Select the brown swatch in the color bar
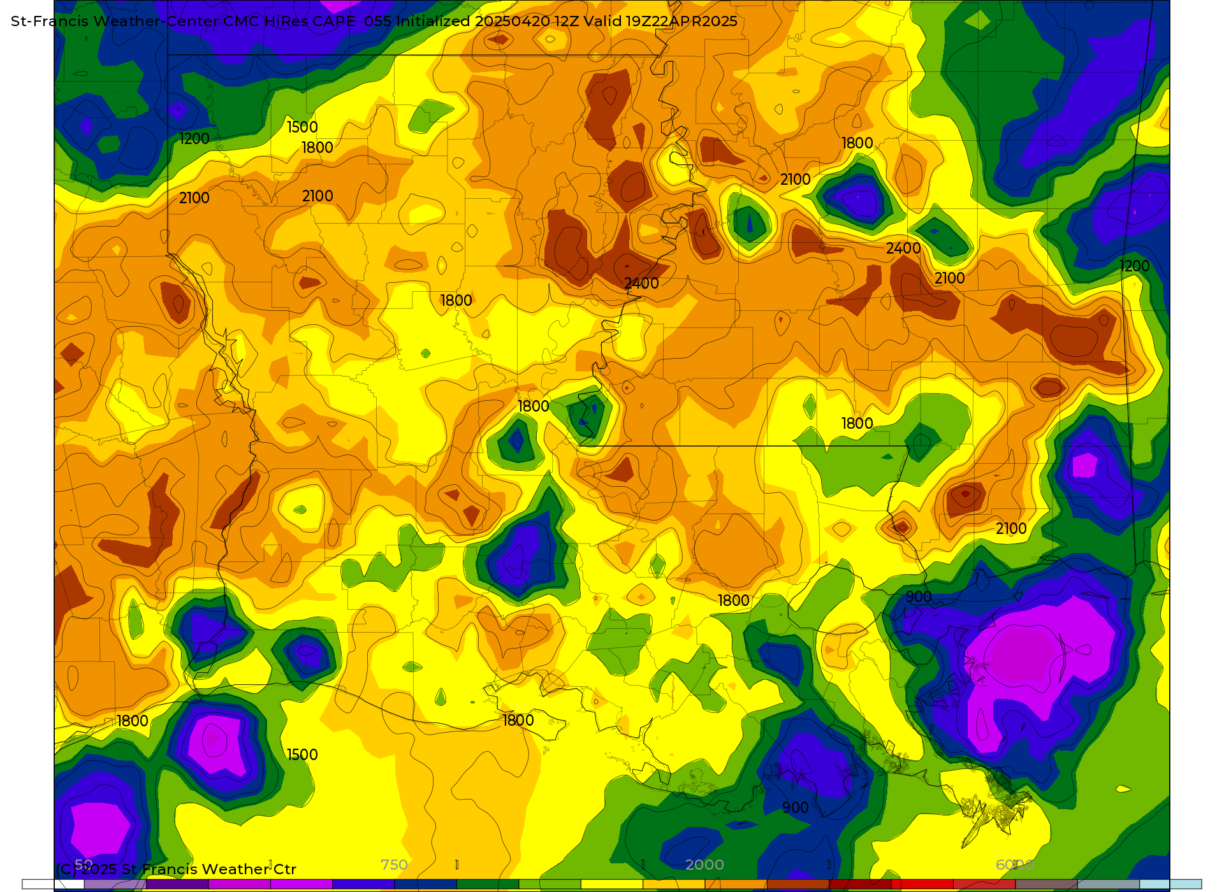Viewport: 1224px width, 892px height. 798,884
